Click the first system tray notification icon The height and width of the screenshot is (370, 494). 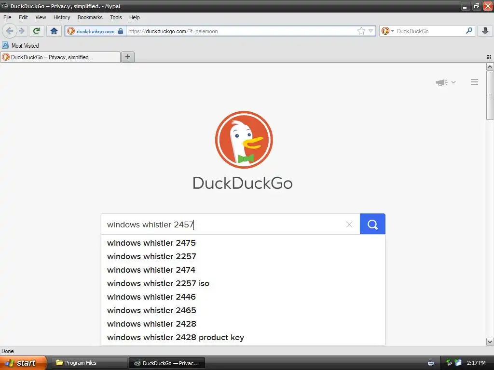pyautogui.click(x=449, y=363)
